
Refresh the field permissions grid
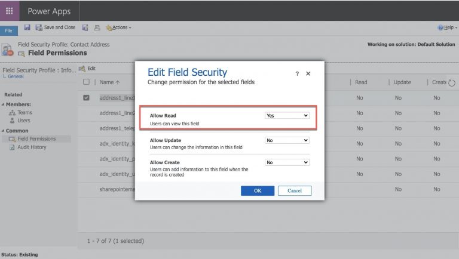pyautogui.click(x=451, y=82)
